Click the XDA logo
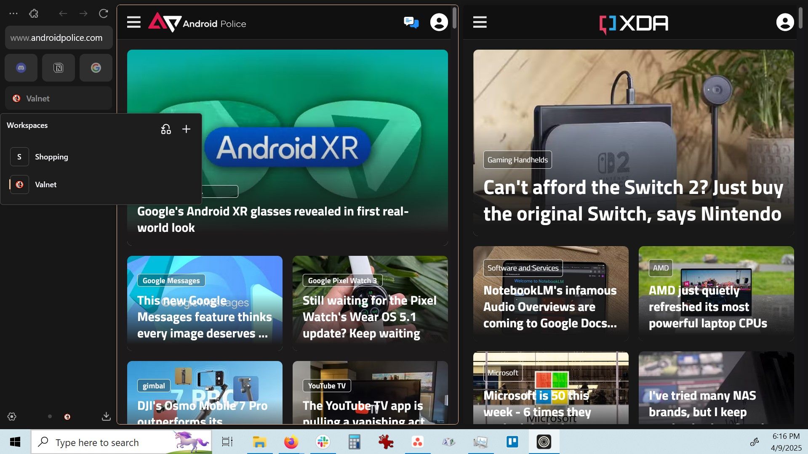 click(x=634, y=24)
